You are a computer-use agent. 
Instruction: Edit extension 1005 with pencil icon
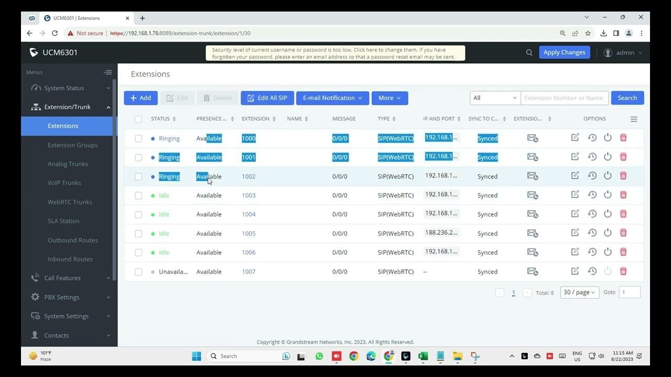[575, 233]
